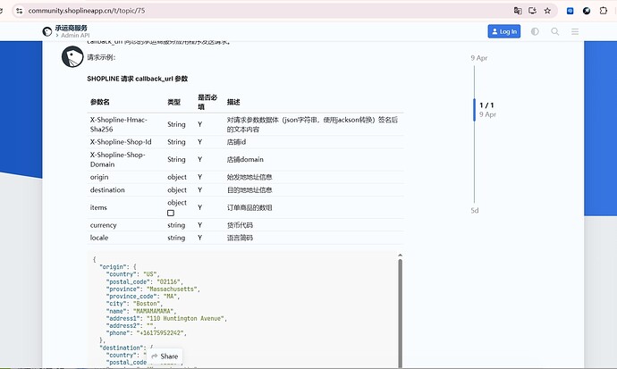Open the extensions puzzle icon
Viewport: 617px width, 369px height.
coord(604,11)
